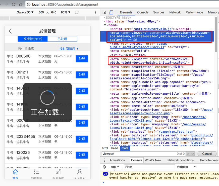The image size is (219, 186).
Task: Open the 个人中心 profile icon in bottom nav
Action: coord(80,172)
